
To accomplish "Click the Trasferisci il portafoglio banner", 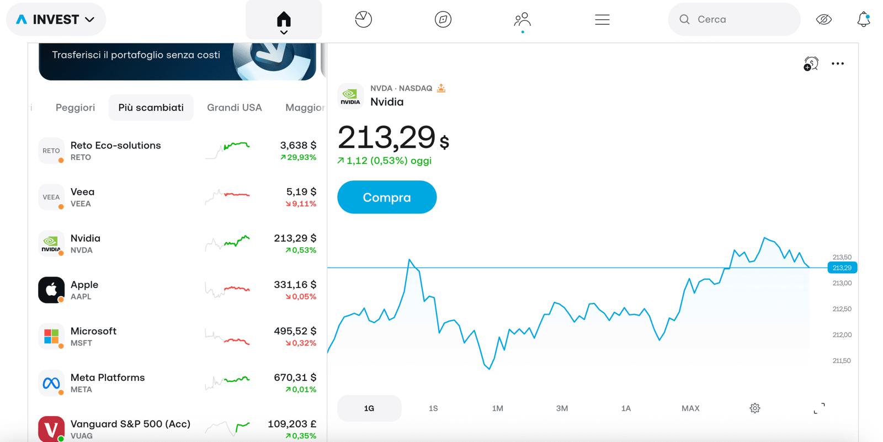I will pos(177,61).
